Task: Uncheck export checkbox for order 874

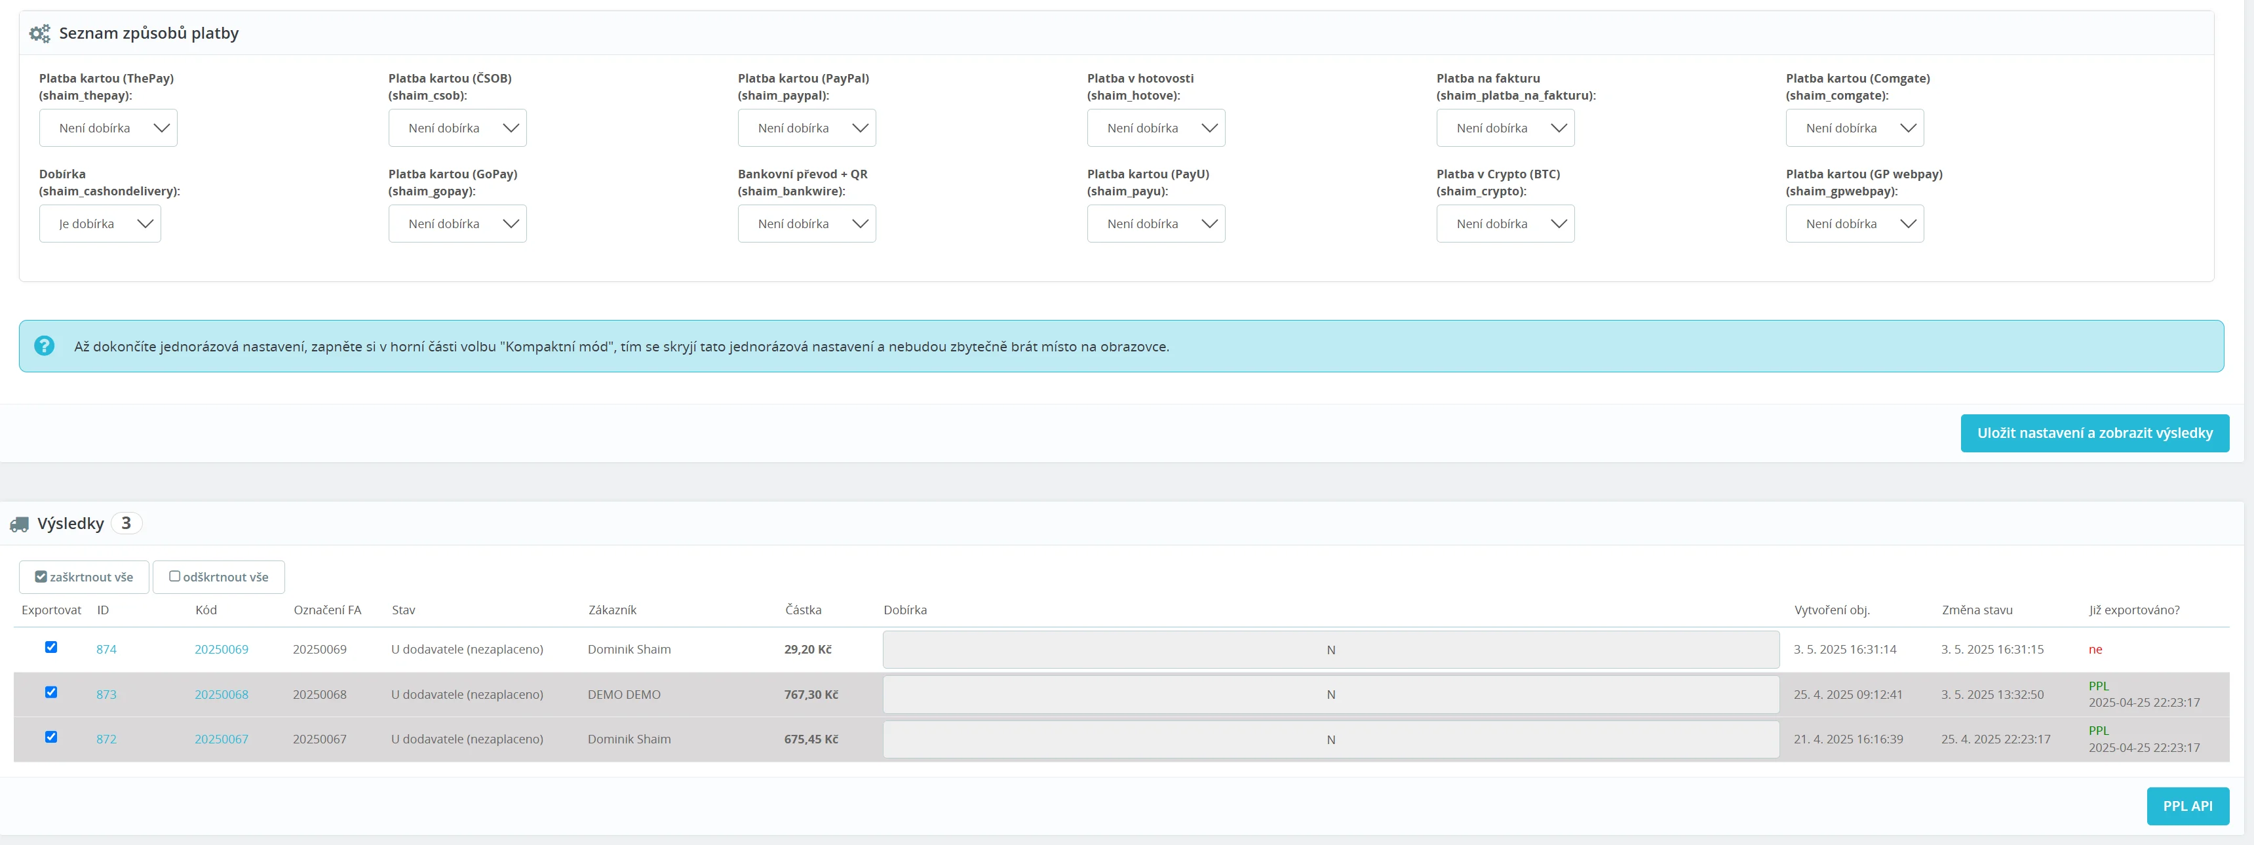Action: tap(50, 647)
